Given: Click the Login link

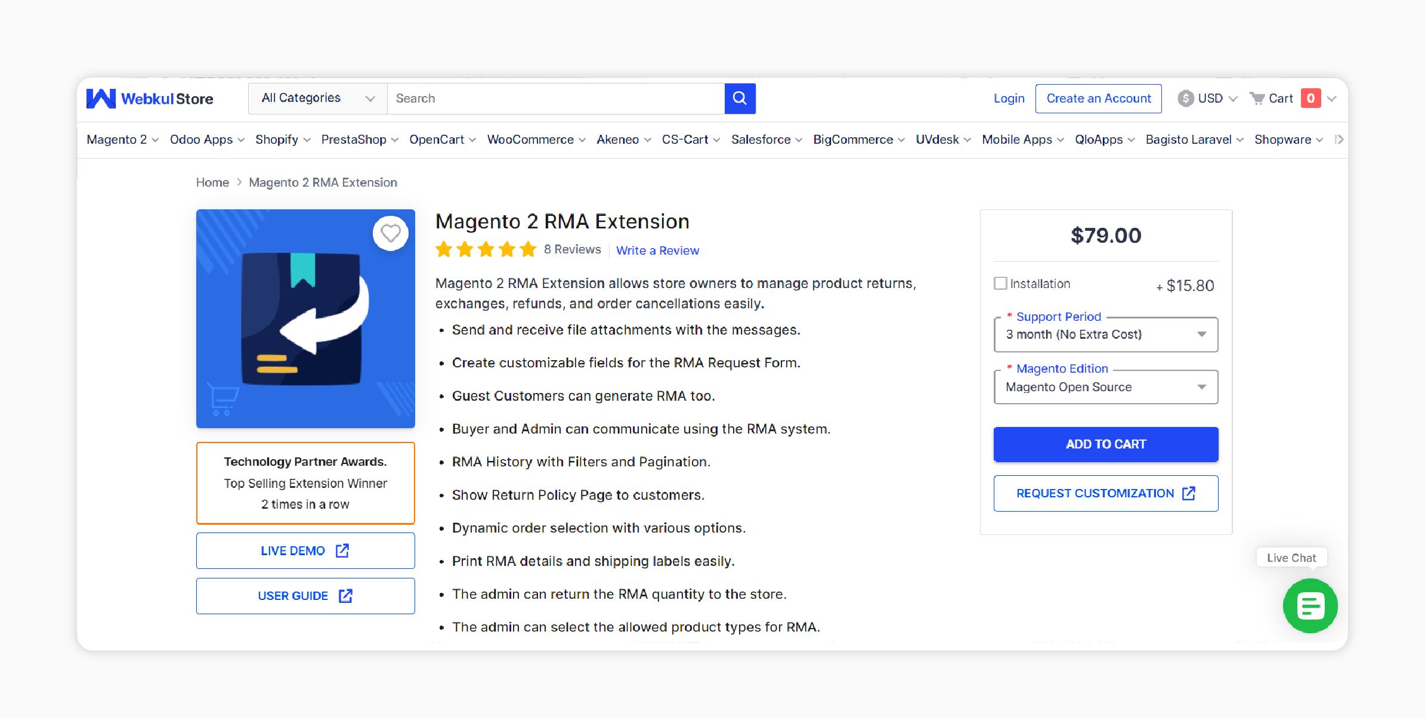Looking at the screenshot, I should [1009, 98].
